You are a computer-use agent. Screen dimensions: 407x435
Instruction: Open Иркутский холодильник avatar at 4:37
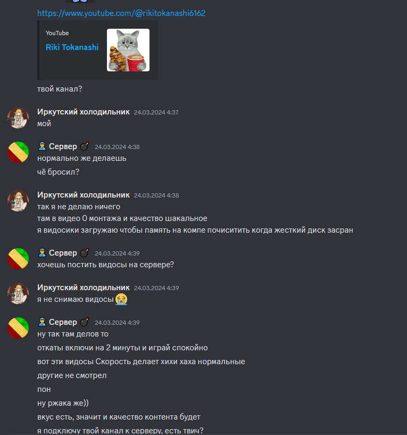pos(18,118)
